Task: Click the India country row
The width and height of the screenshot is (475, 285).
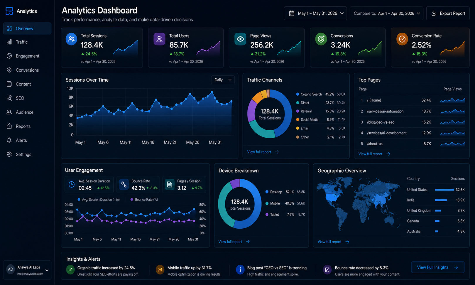Action: [x=436, y=200]
